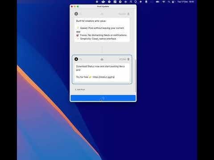Click into the 'Built for creators who value' text box
The height and width of the screenshot is (160, 214).
(x=102, y=30)
